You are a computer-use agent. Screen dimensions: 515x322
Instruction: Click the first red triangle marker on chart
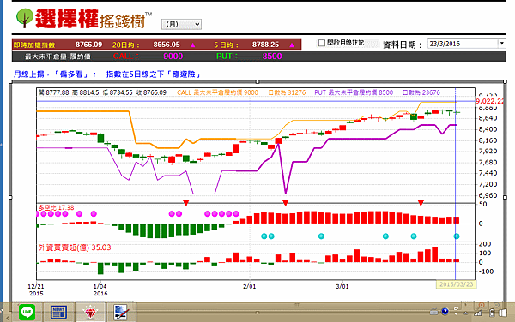click(x=186, y=203)
